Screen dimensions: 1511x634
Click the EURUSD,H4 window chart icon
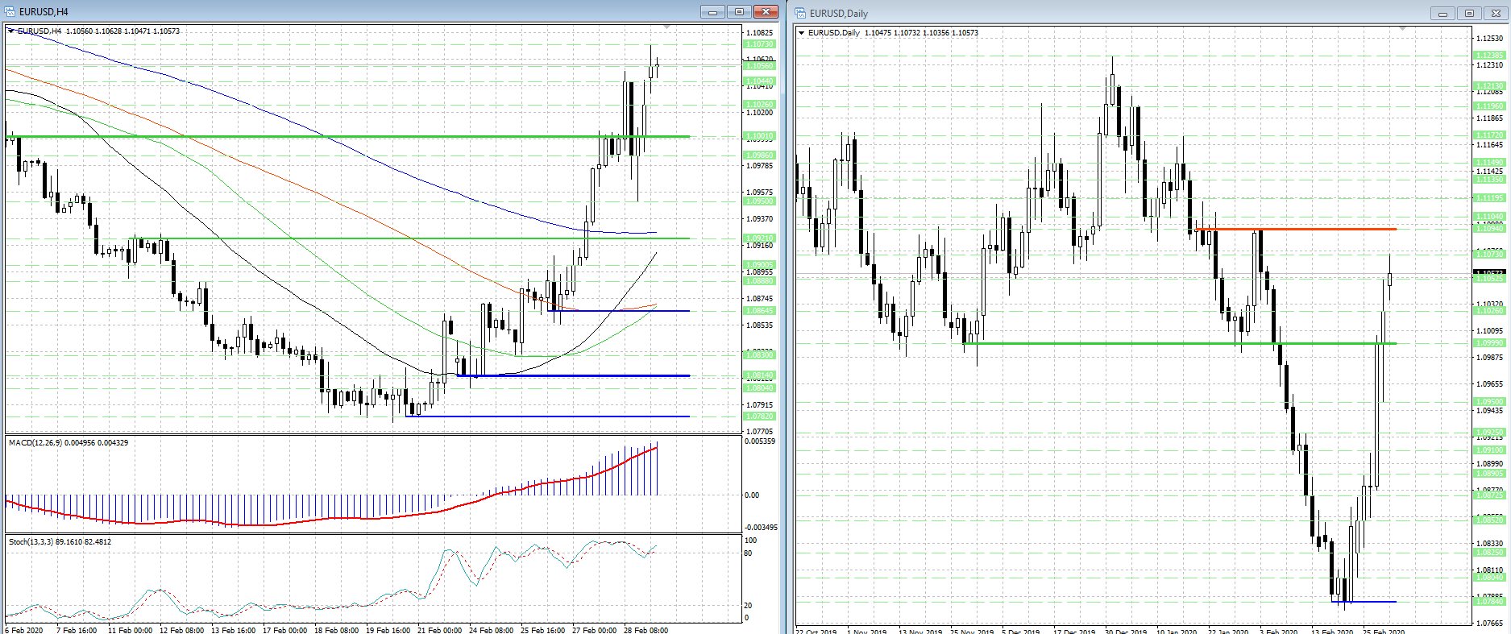[x=10, y=11]
